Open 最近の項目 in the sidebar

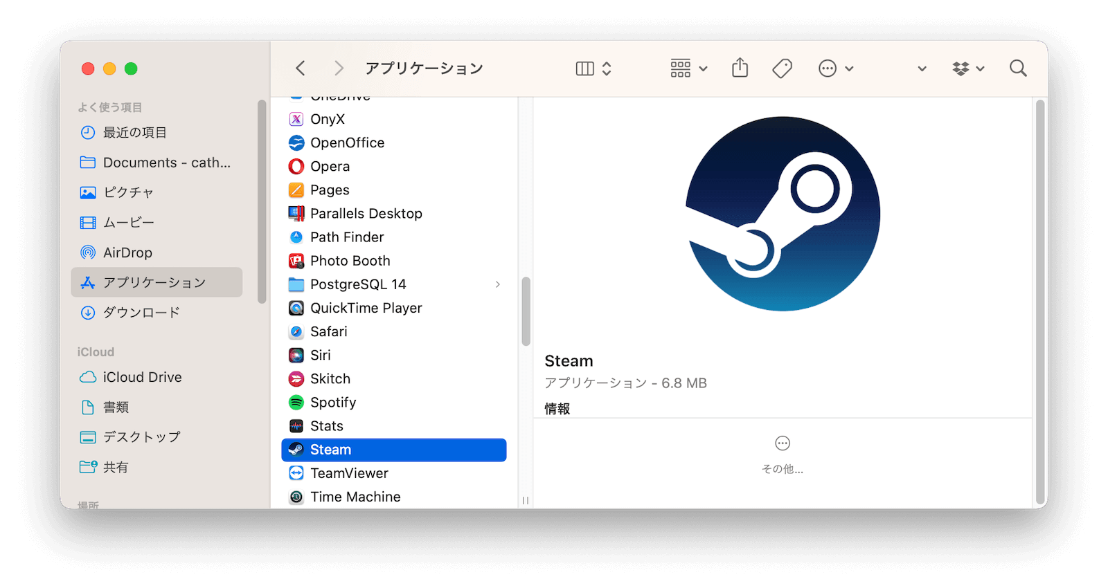(157, 132)
